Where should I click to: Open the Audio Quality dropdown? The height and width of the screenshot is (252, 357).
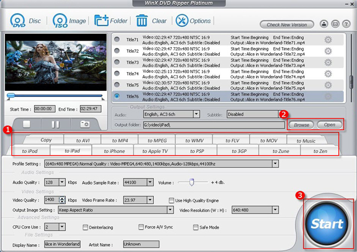coord(62,182)
